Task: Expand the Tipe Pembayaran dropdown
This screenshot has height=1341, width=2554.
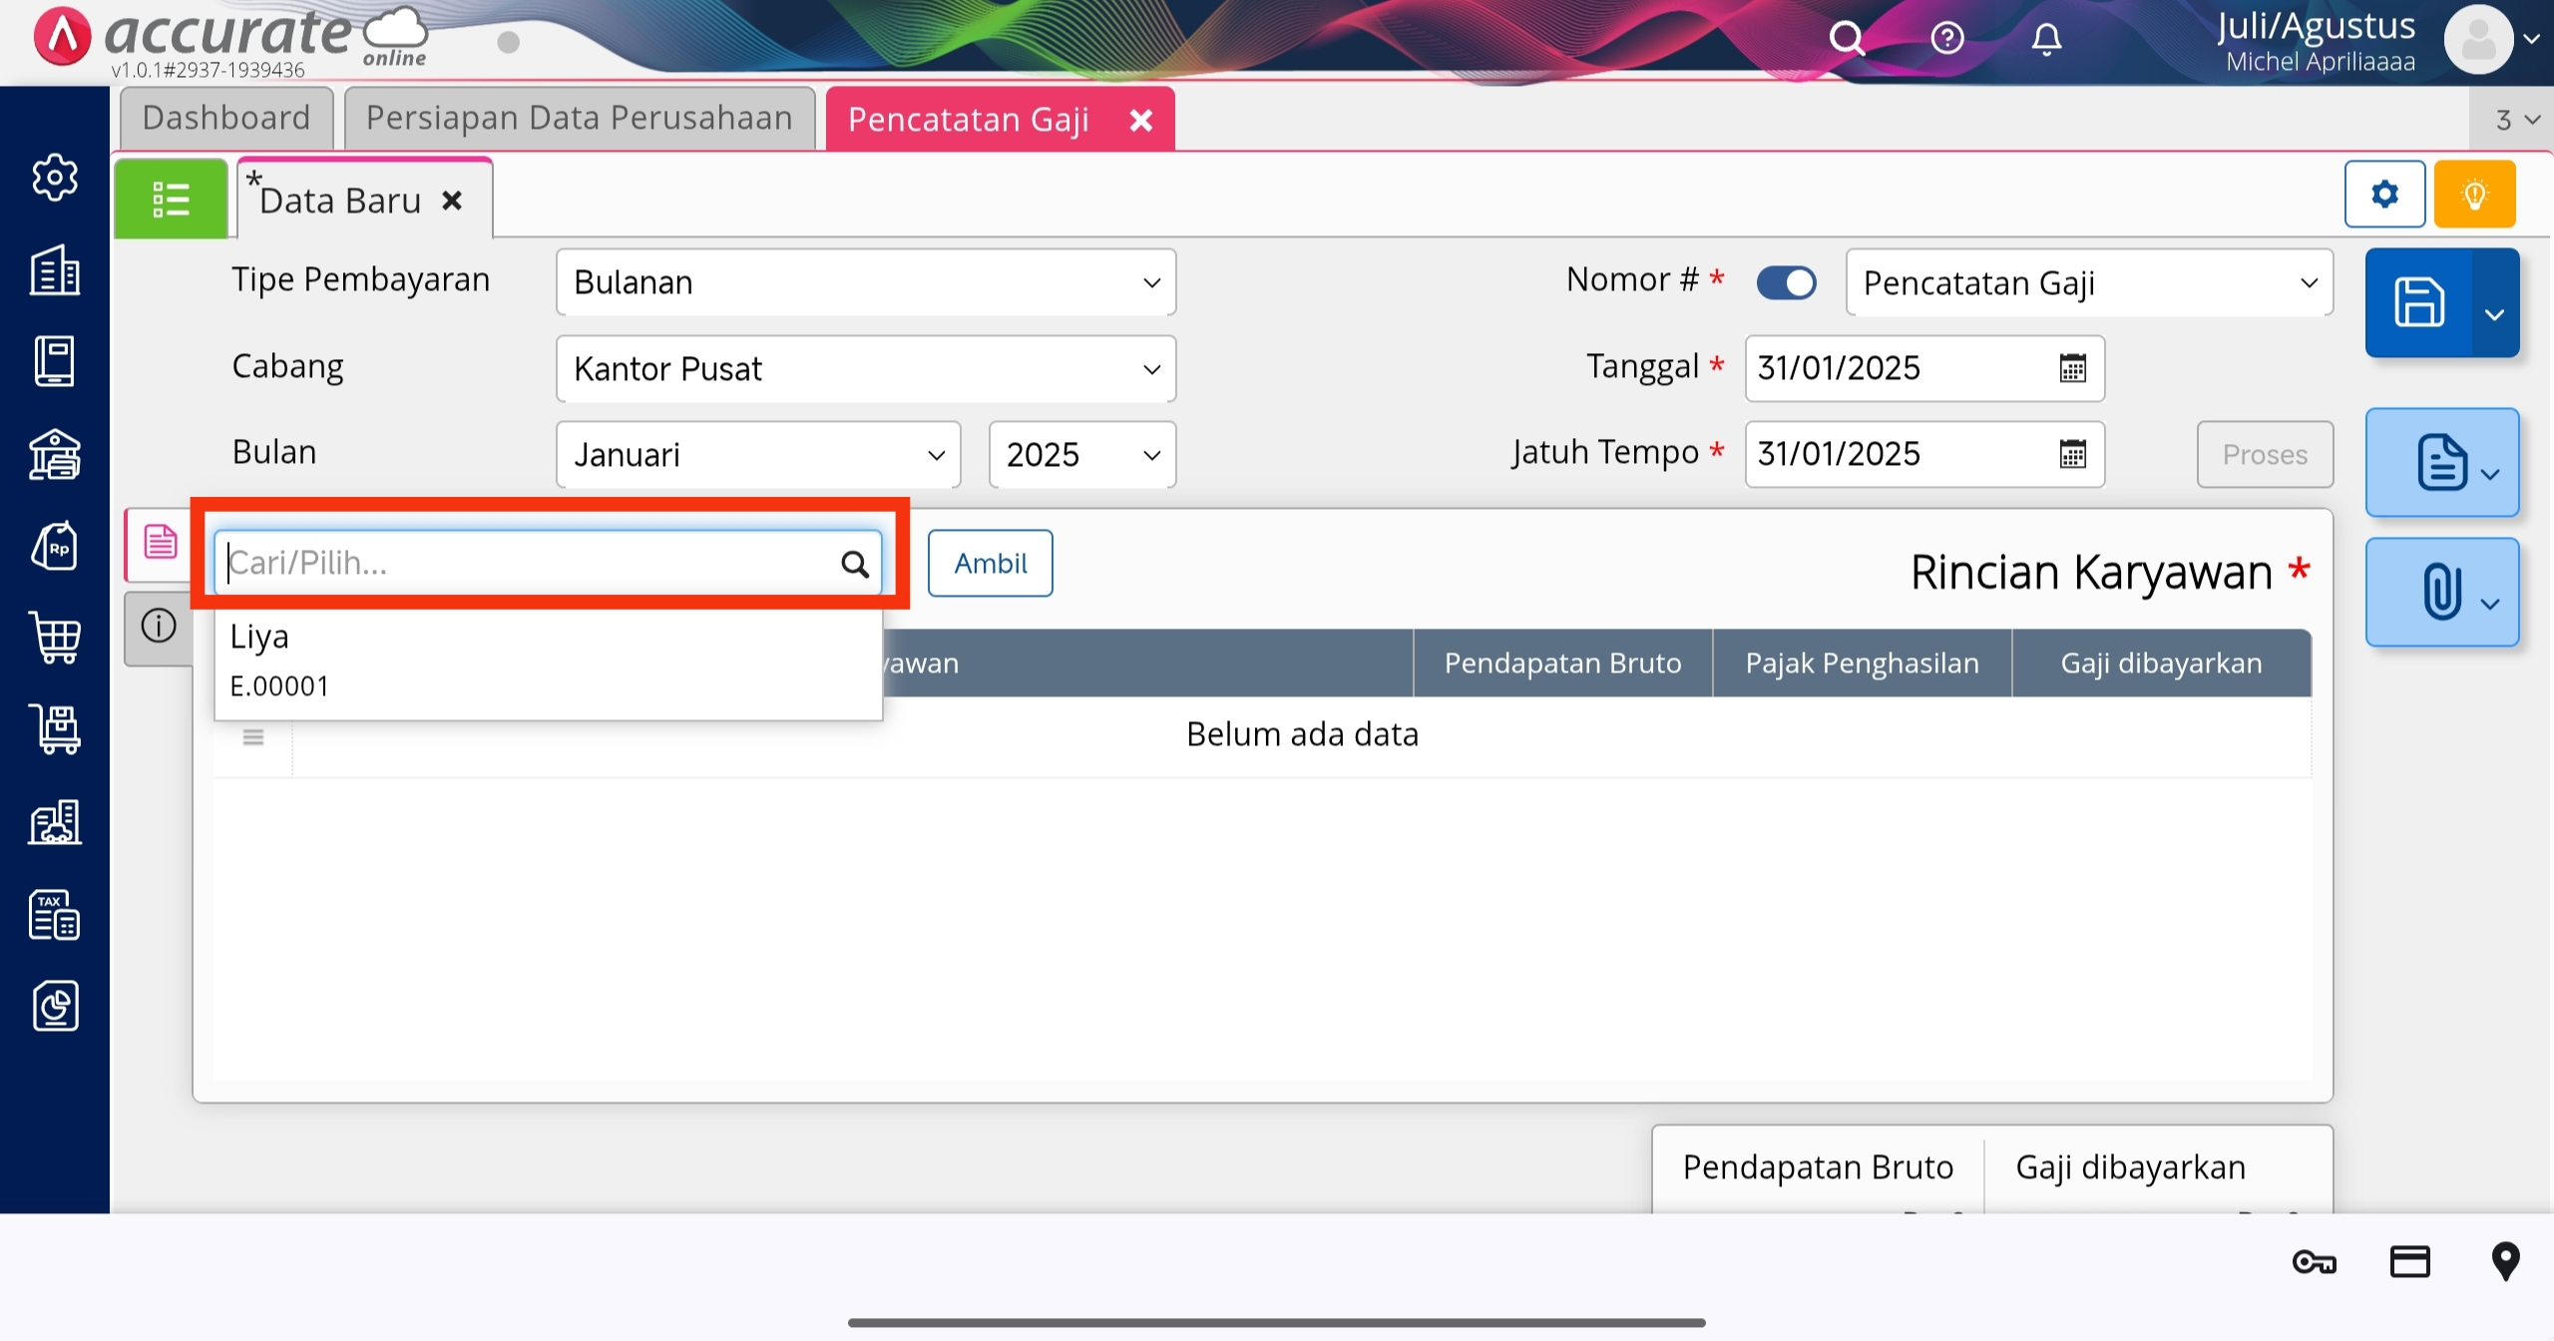Action: coord(865,282)
